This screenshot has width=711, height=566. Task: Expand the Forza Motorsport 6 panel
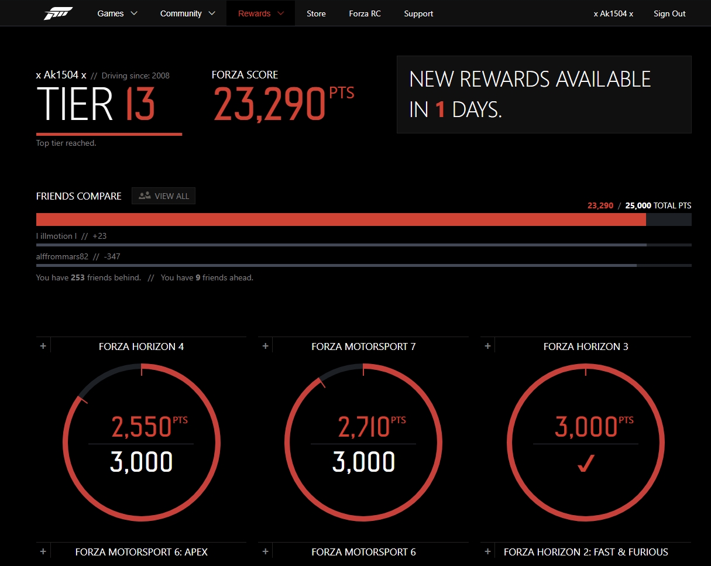point(265,551)
